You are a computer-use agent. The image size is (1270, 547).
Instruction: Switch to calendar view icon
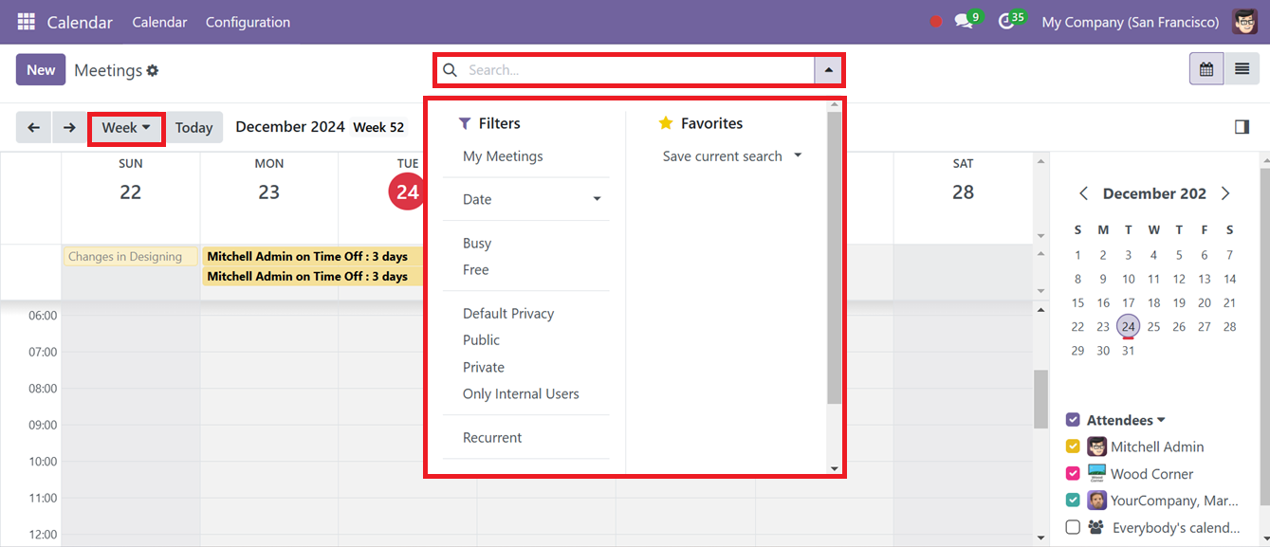1206,69
